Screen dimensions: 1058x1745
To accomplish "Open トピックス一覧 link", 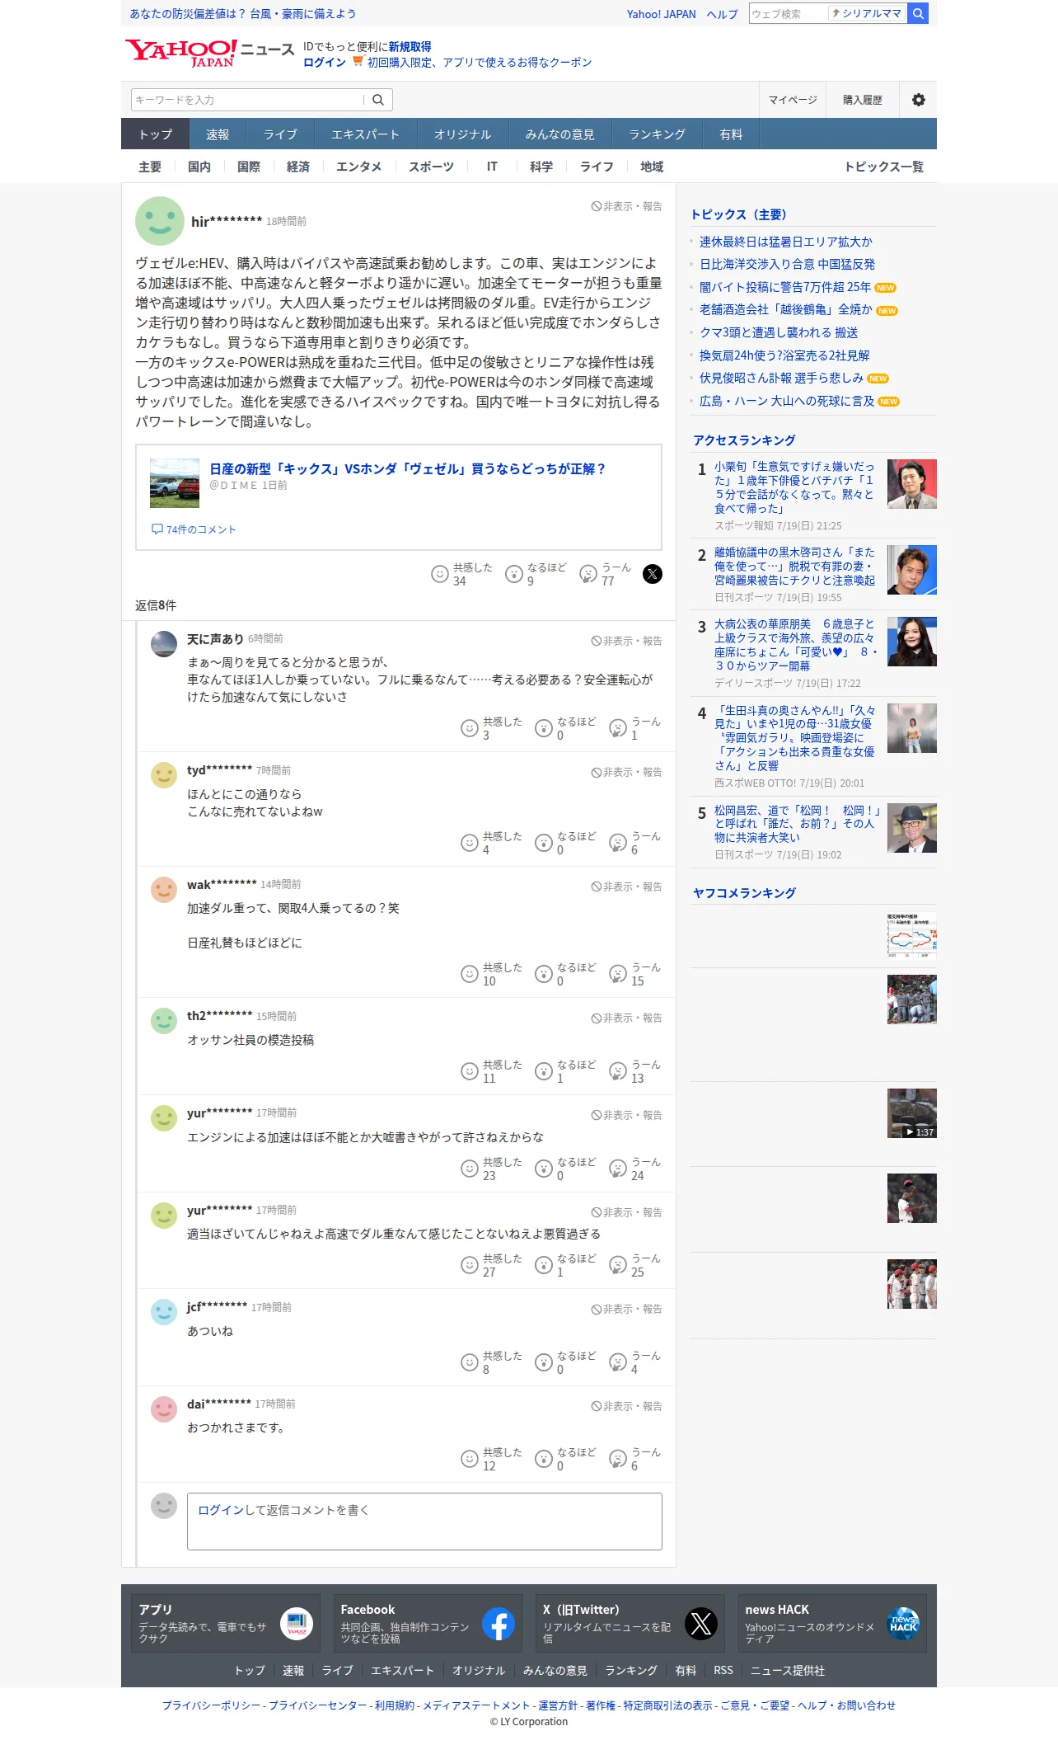I will click(x=883, y=167).
